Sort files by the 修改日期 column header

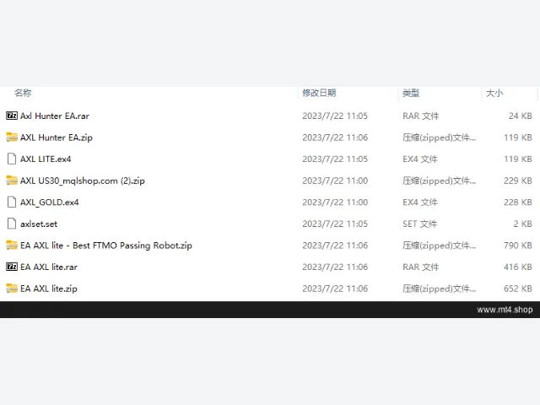pos(319,93)
